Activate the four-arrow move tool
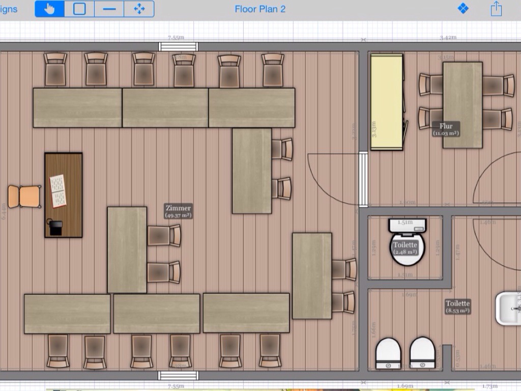The width and height of the screenshot is (521, 391). (139, 9)
